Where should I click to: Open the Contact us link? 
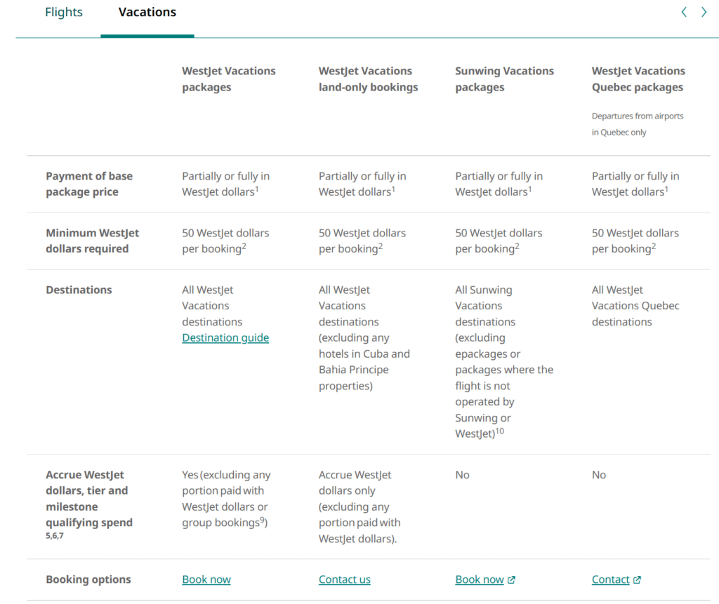[x=344, y=579]
